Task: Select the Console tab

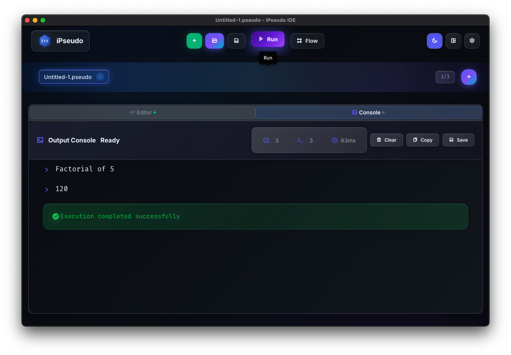Action: pos(368,112)
